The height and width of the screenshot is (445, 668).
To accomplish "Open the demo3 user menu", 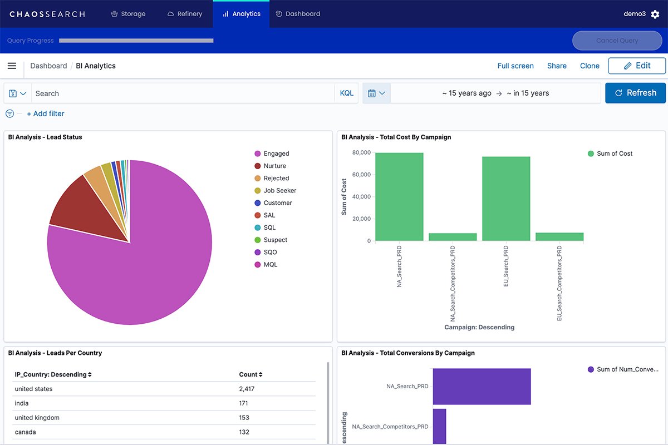I will (x=634, y=14).
